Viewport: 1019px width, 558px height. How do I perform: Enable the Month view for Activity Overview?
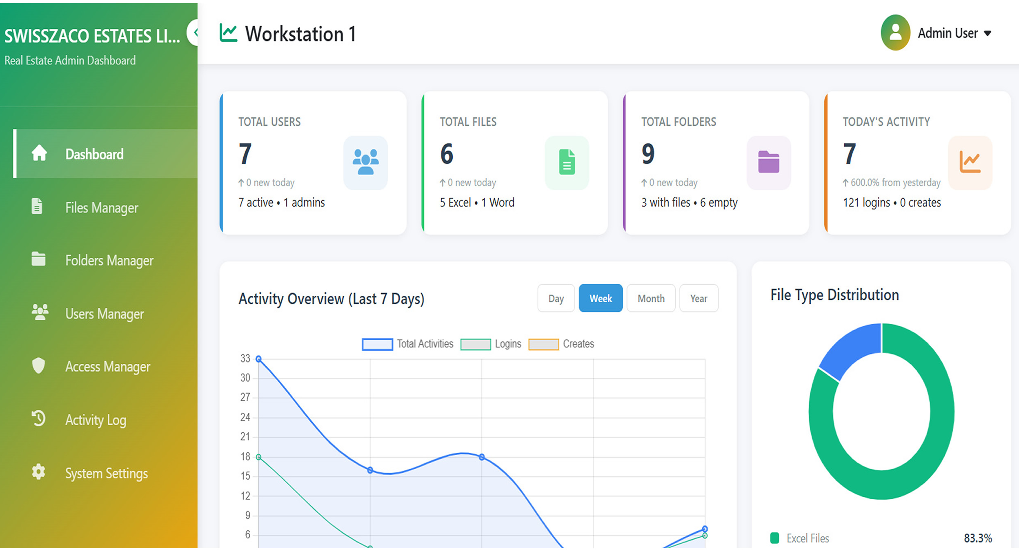(651, 298)
